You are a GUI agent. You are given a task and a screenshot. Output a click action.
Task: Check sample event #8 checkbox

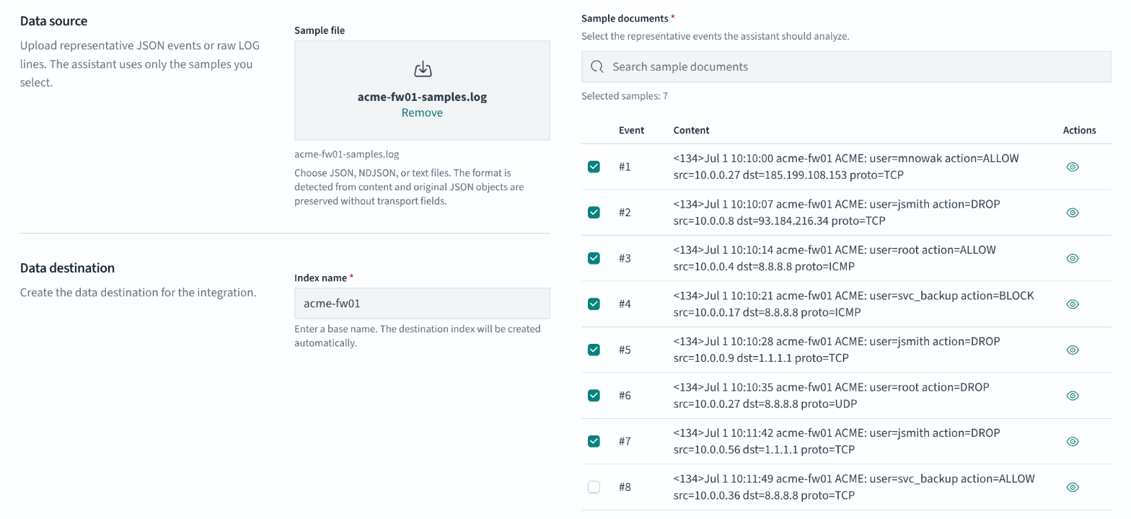[x=594, y=487]
